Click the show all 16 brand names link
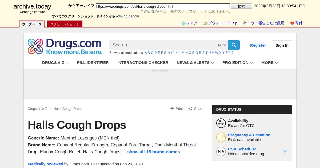The width and height of the screenshot is (320, 168). 152,152
